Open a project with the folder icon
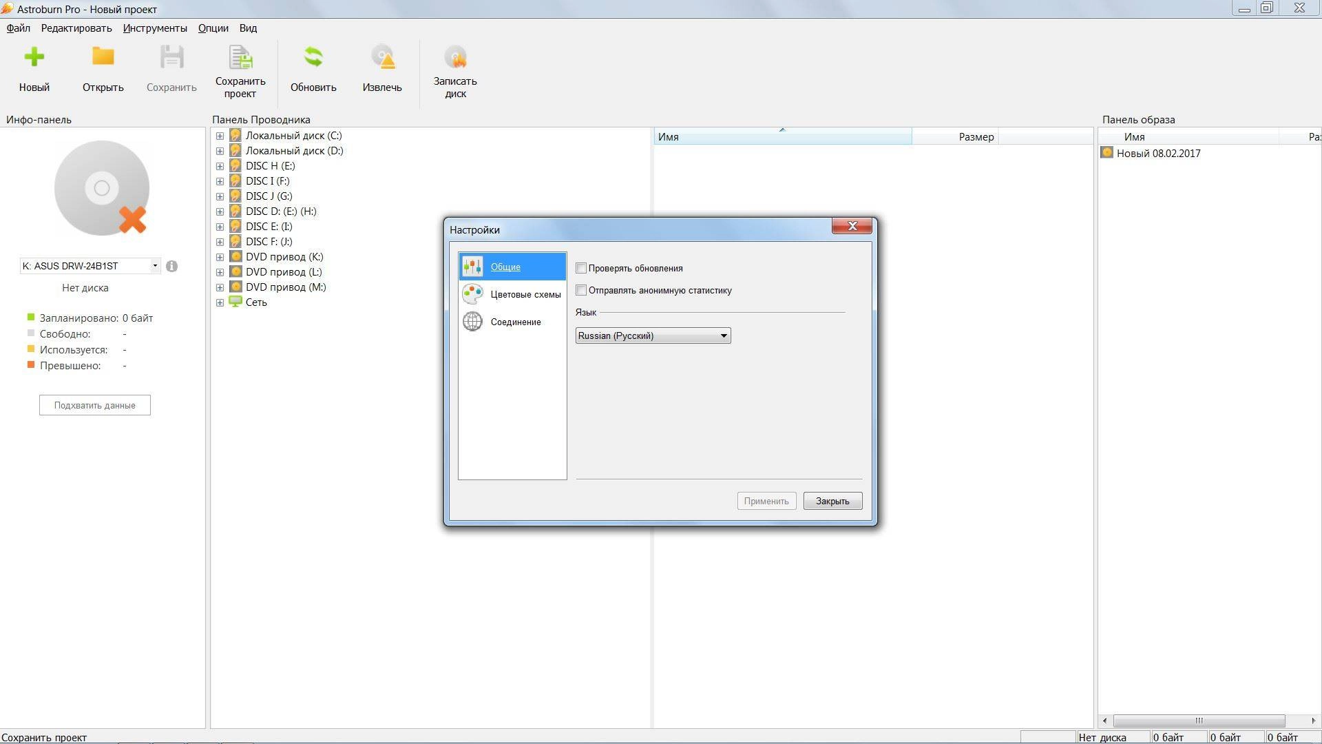 click(x=103, y=56)
